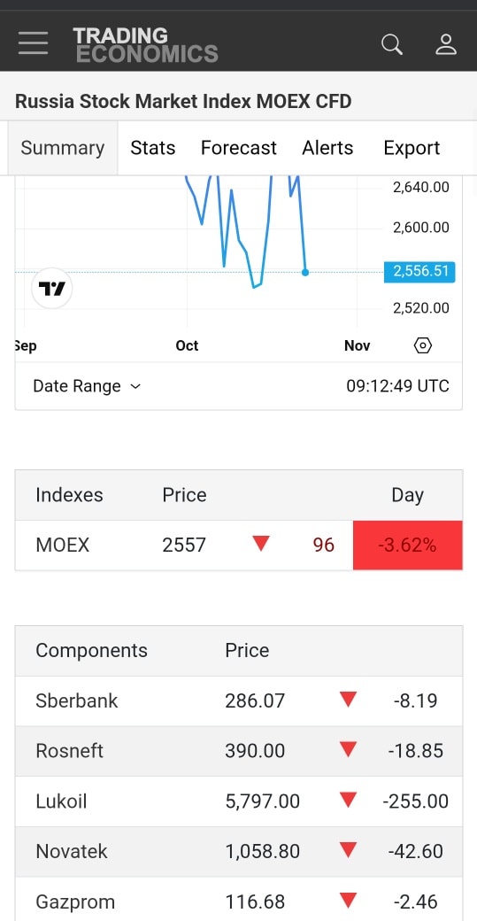Go to the Export tab
Viewport: 477px width, 921px height.
[412, 148]
